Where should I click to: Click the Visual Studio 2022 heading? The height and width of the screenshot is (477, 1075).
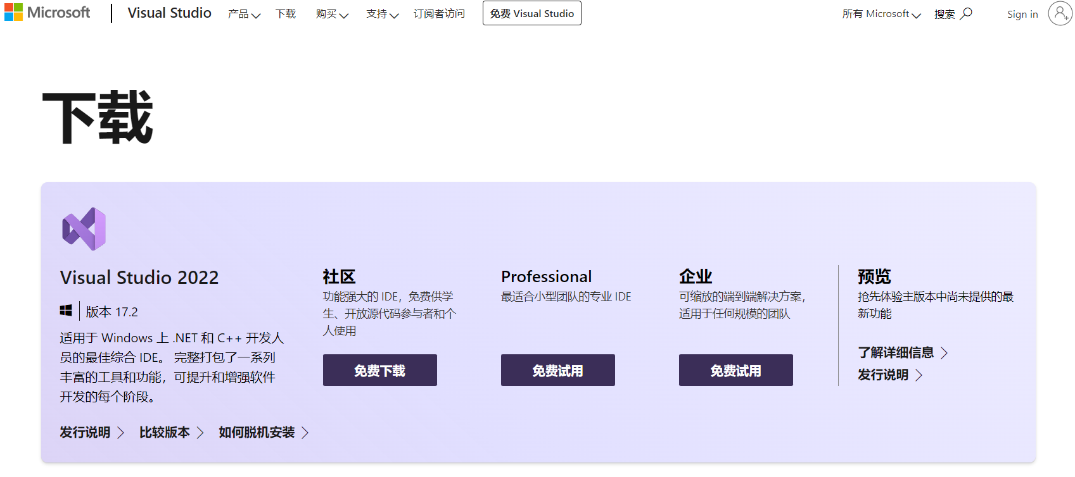[x=139, y=278]
